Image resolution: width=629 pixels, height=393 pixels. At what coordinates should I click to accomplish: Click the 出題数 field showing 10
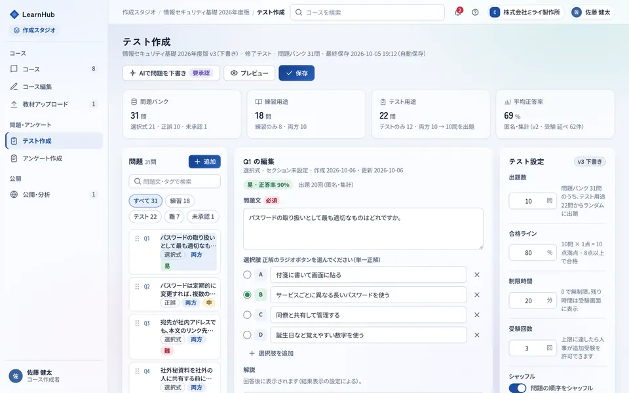coord(532,201)
